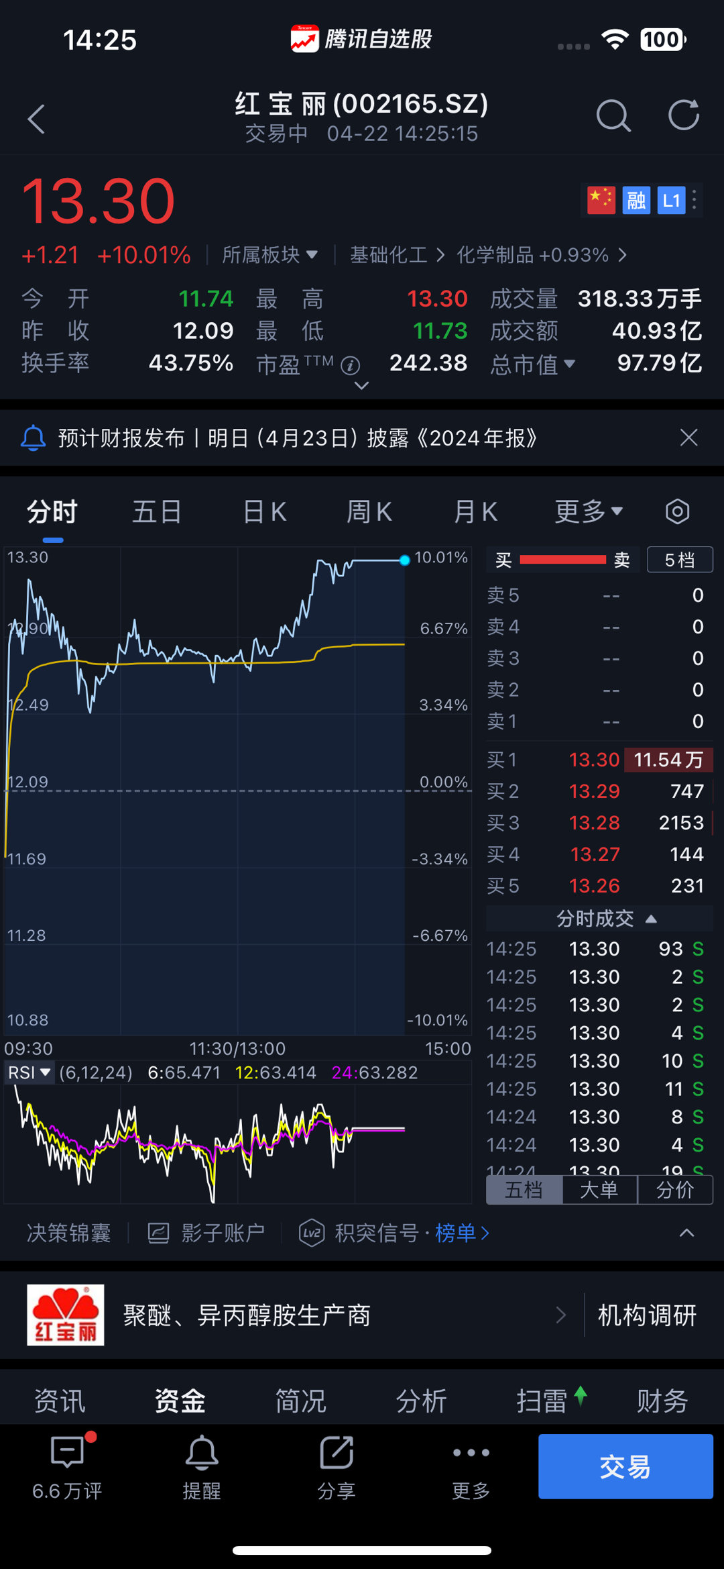Tap the 买5 bid row at 13.26
724x1569 pixels.
click(x=599, y=886)
